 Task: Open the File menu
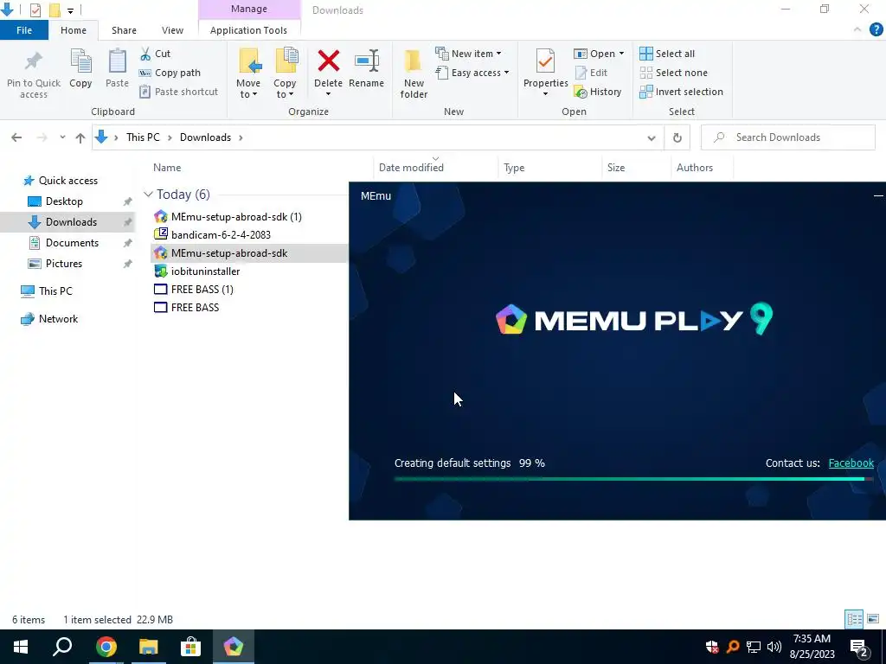pyautogui.click(x=23, y=30)
